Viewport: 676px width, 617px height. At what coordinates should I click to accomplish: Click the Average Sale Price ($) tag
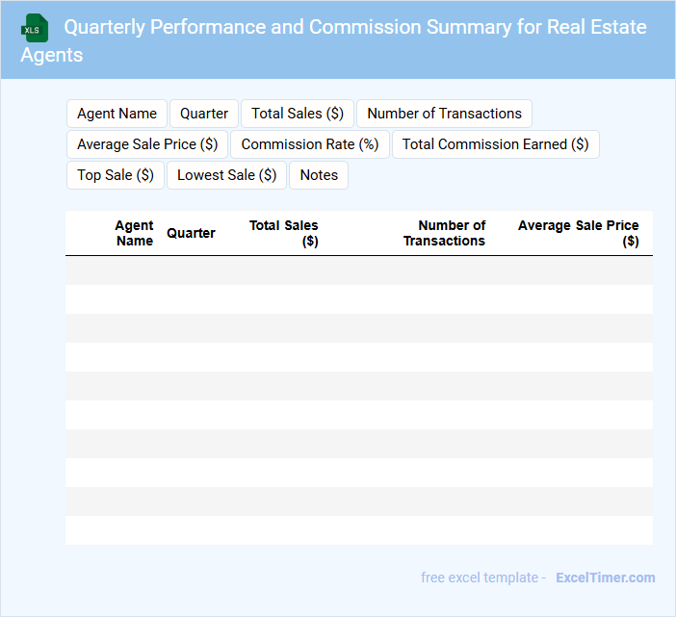click(147, 144)
